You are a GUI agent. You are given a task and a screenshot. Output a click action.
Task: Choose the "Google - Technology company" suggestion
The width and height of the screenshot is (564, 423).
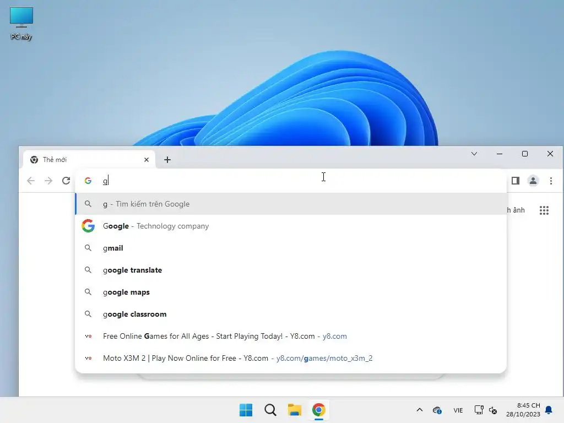point(291,226)
